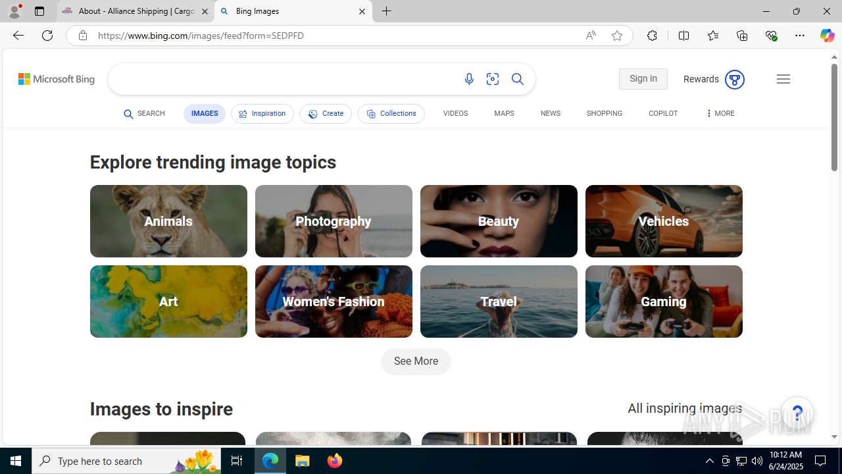This screenshot has width=842, height=474.
Task: Select the IMAGES nav item
Action: point(205,114)
